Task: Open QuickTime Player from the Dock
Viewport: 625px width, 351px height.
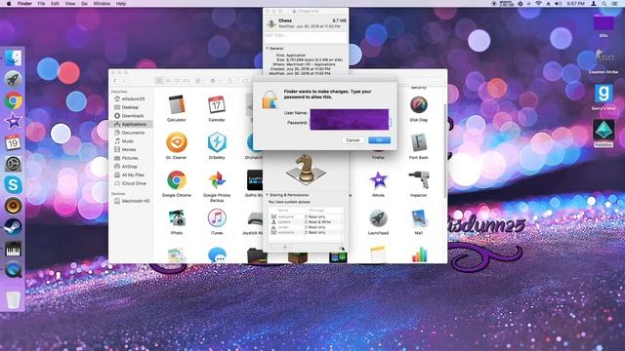Action: [13, 270]
